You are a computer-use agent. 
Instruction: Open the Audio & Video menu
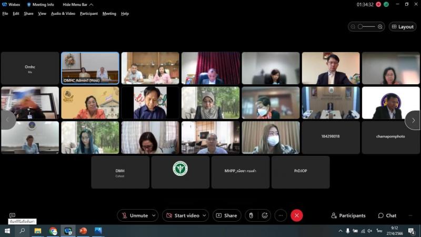pos(63,14)
